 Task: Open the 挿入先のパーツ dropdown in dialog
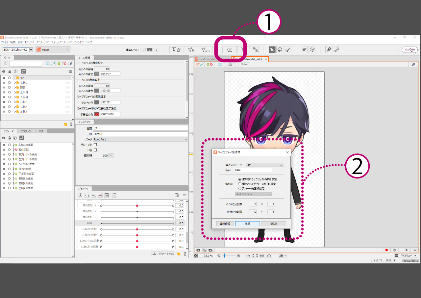tap(264, 165)
